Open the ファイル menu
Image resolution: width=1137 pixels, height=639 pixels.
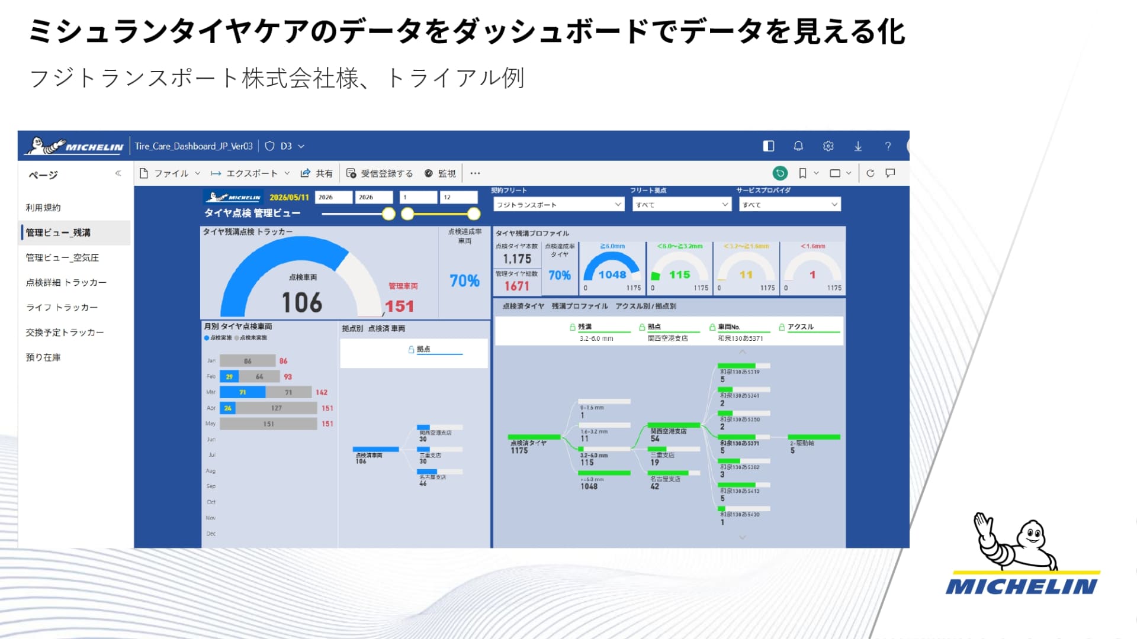(170, 173)
